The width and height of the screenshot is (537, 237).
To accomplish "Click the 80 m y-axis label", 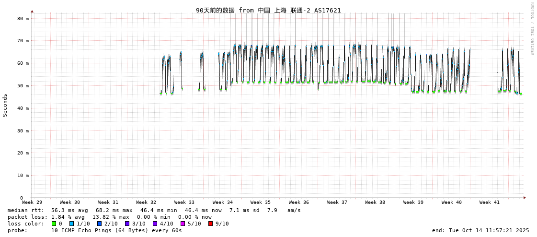I will point(23,18).
